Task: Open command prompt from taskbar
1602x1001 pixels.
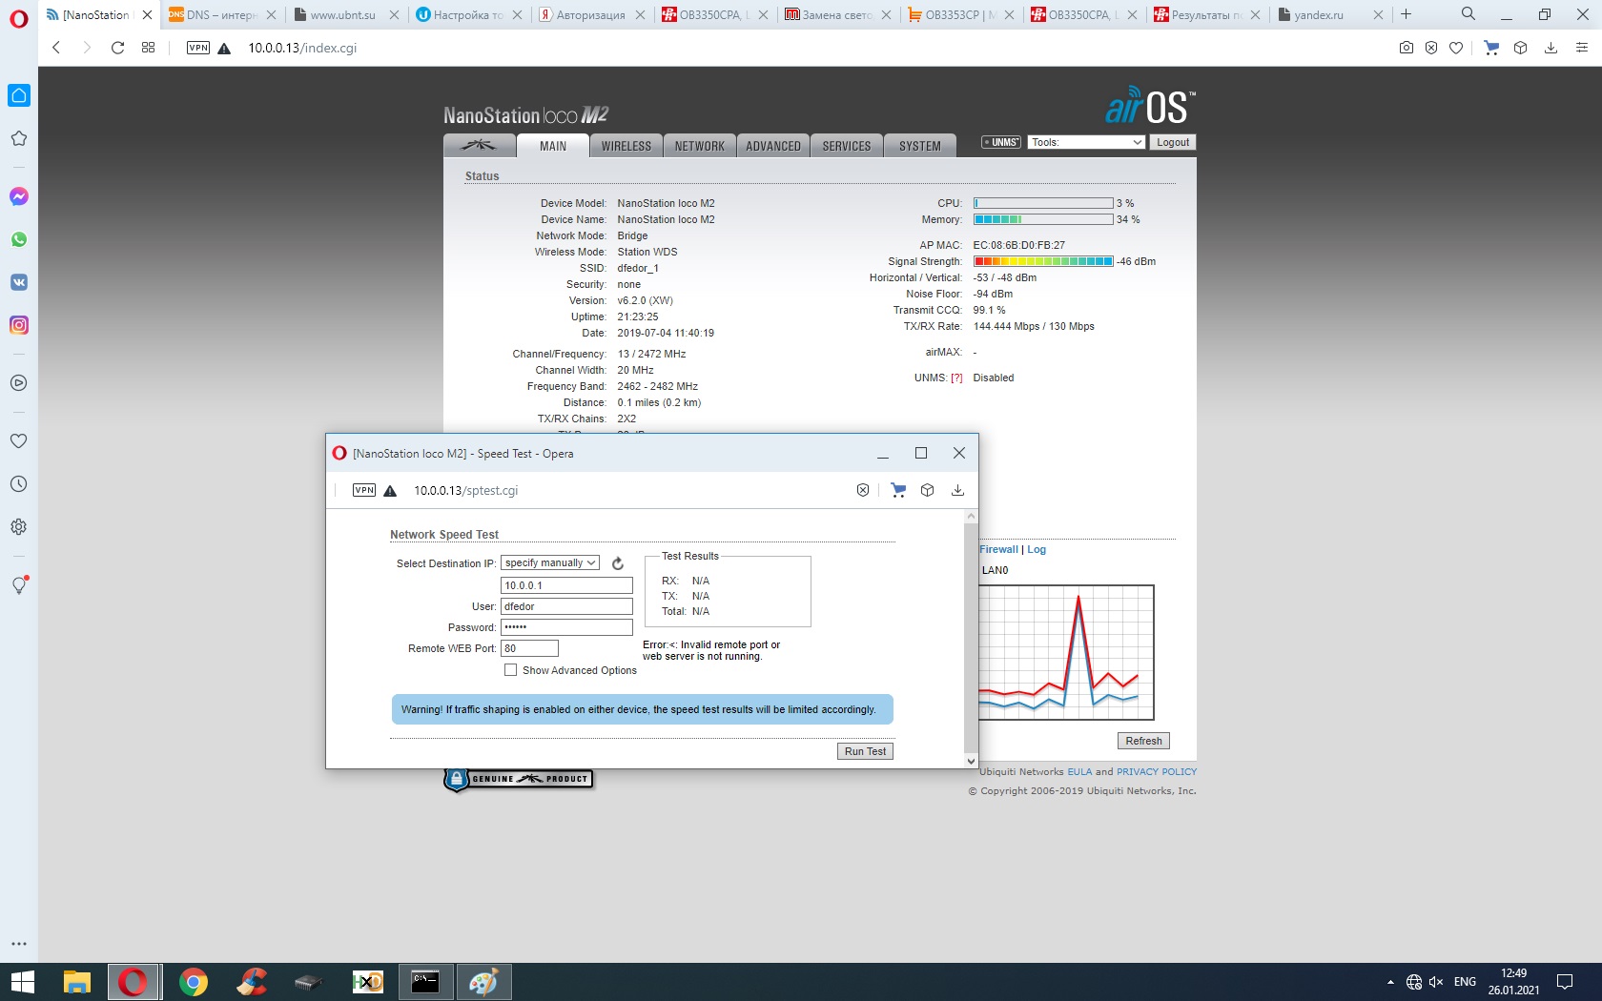Action: [425, 982]
